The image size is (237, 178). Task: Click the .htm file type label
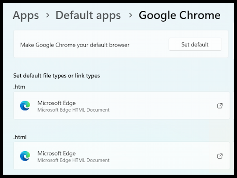[x=19, y=87]
